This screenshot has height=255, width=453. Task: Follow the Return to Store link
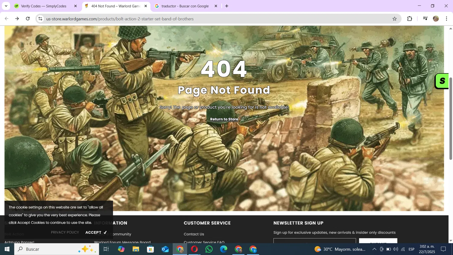point(224,119)
